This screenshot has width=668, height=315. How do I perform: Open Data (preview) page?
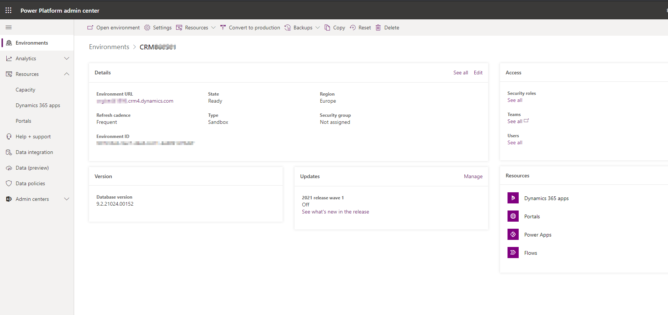32,168
